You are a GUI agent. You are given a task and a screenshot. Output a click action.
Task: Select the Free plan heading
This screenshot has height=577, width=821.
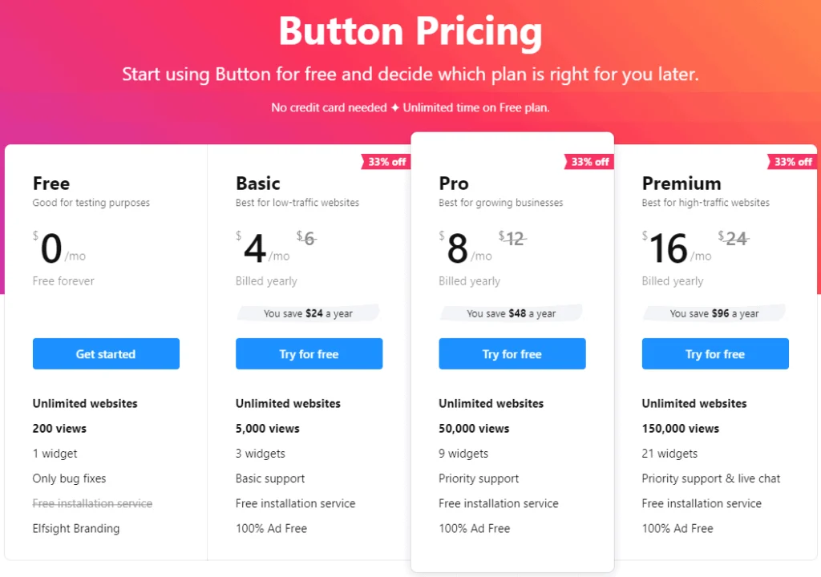coord(51,183)
